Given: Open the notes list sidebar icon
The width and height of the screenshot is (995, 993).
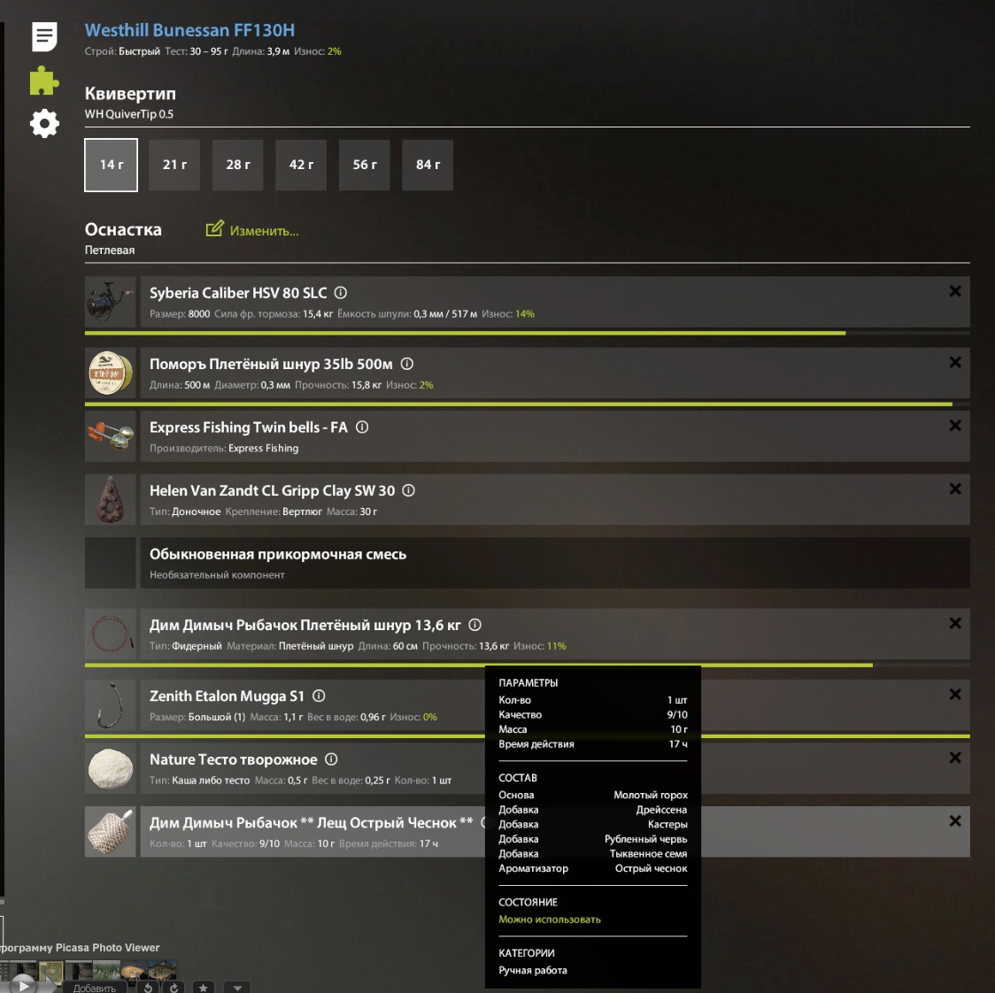Looking at the screenshot, I should (x=44, y=36).
